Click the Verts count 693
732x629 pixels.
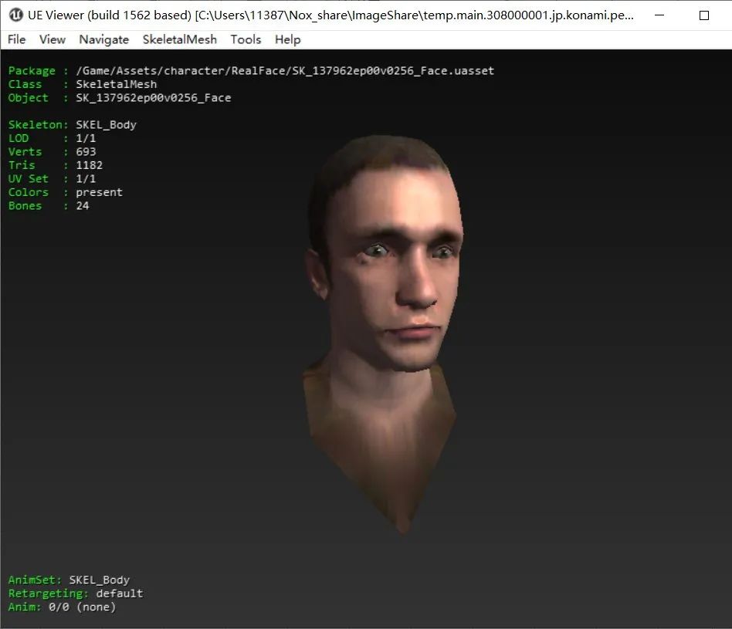coord(86,152)
